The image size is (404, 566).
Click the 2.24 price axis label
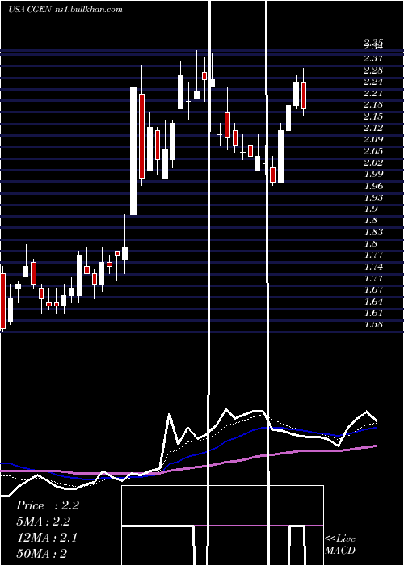[373, 82]
